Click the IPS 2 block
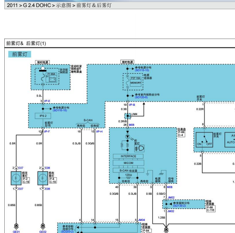The image size is (235, 233). (43, 116)
